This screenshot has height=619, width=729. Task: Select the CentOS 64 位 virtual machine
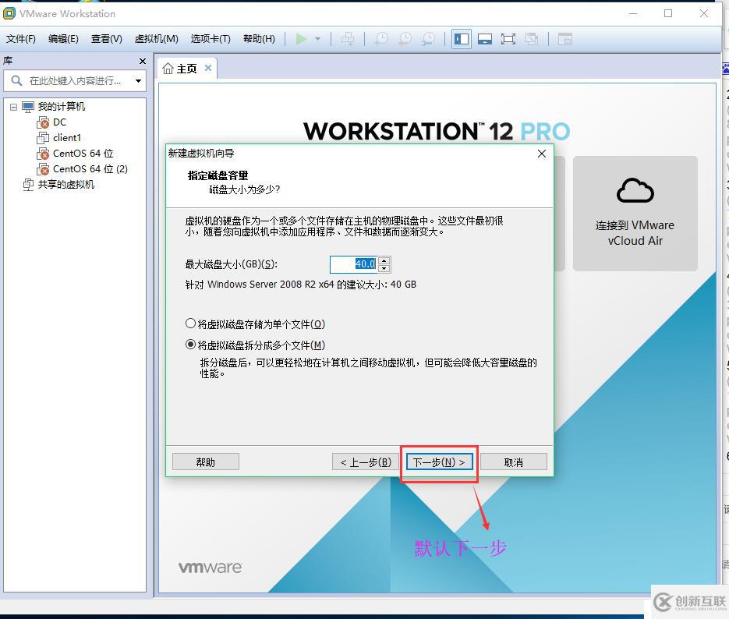(x=83, y=154)
